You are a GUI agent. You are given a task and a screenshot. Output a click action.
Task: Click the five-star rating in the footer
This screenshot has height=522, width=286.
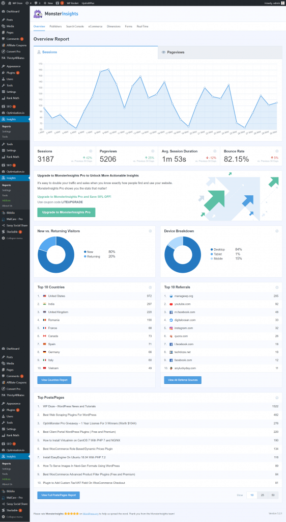[x=72, y=514]
